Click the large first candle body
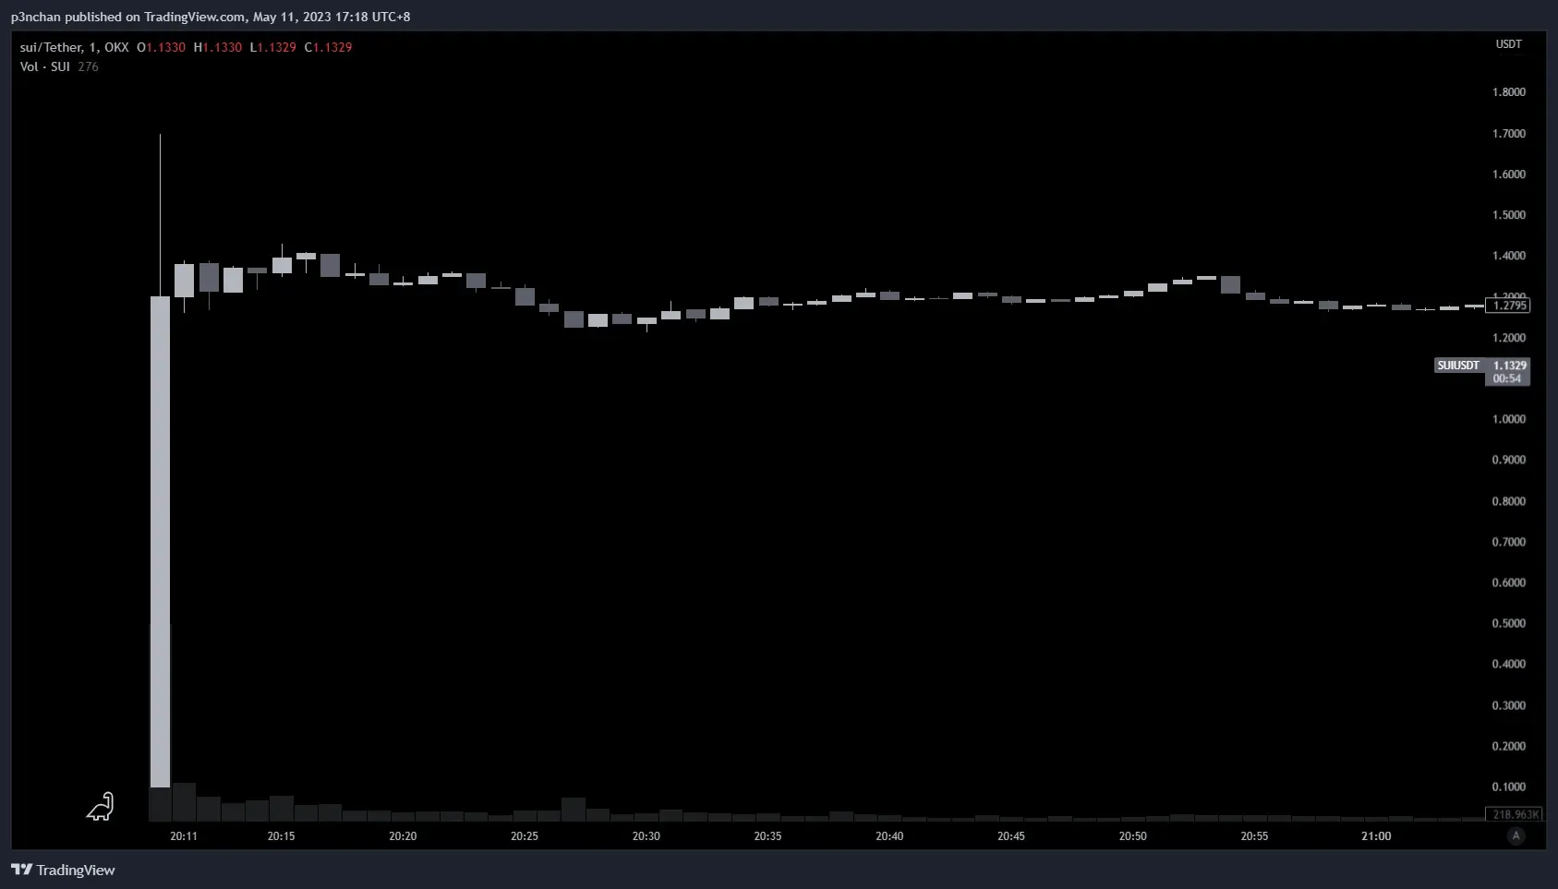The height and width of the screenshot is (889, 1558). click(x=160, y=541)
